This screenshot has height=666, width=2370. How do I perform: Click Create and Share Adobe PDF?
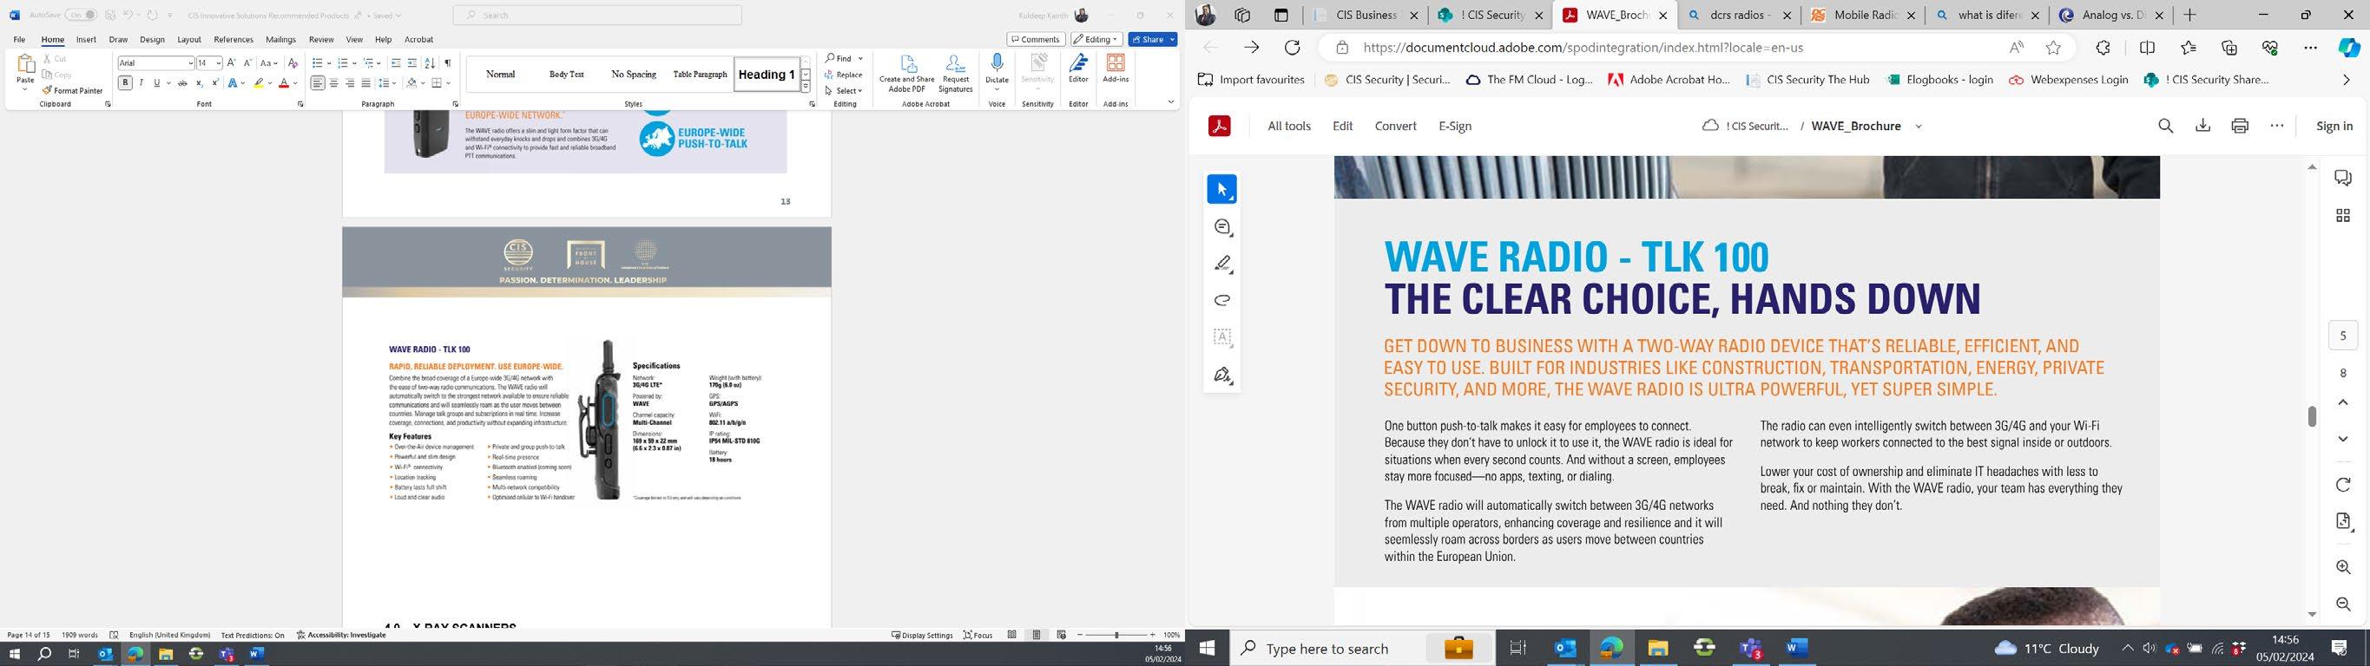906,74
